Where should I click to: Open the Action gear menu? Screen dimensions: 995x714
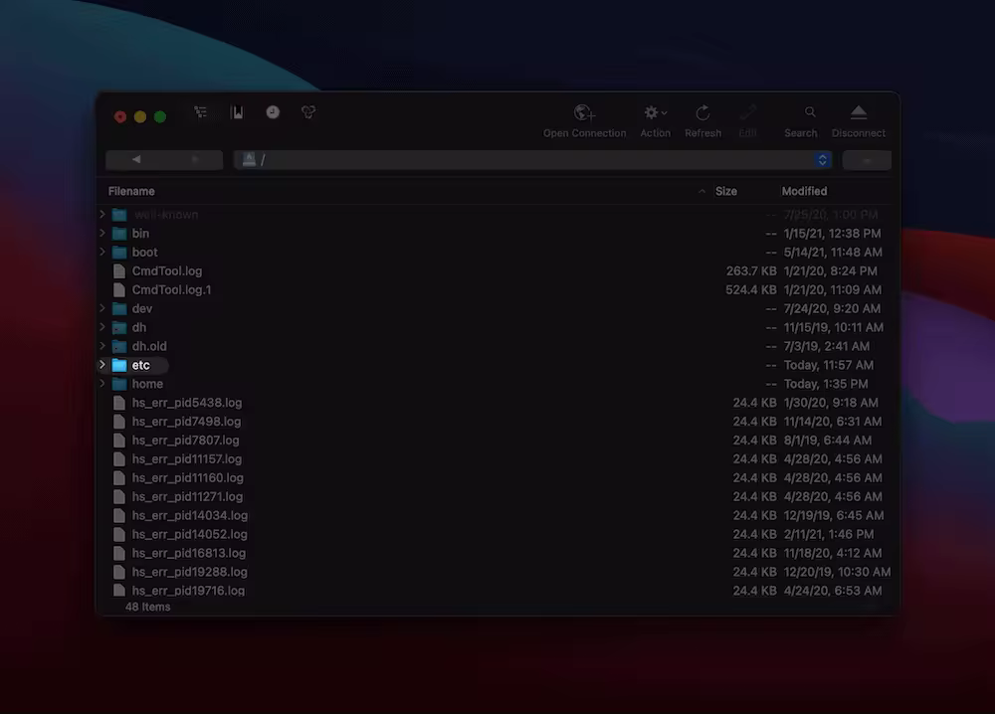point(655,113)
